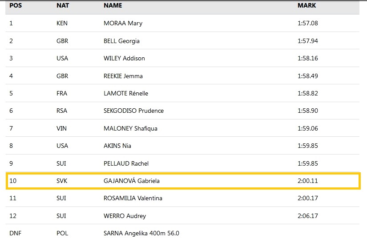
Task: Click the POS column header
Action: [x=16, y=5]
